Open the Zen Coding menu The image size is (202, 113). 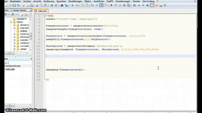148,1
